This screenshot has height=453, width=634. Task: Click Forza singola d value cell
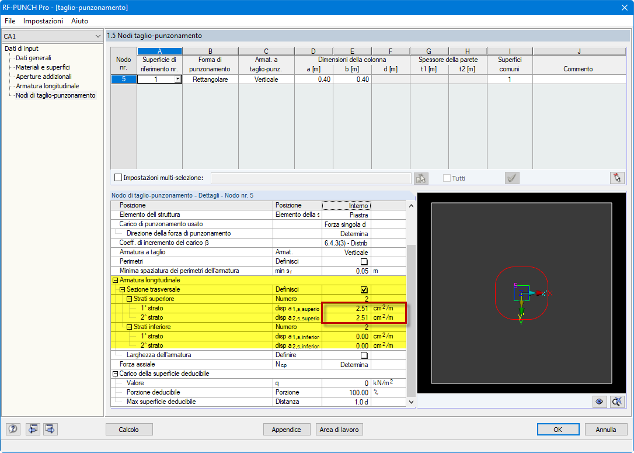347,224
